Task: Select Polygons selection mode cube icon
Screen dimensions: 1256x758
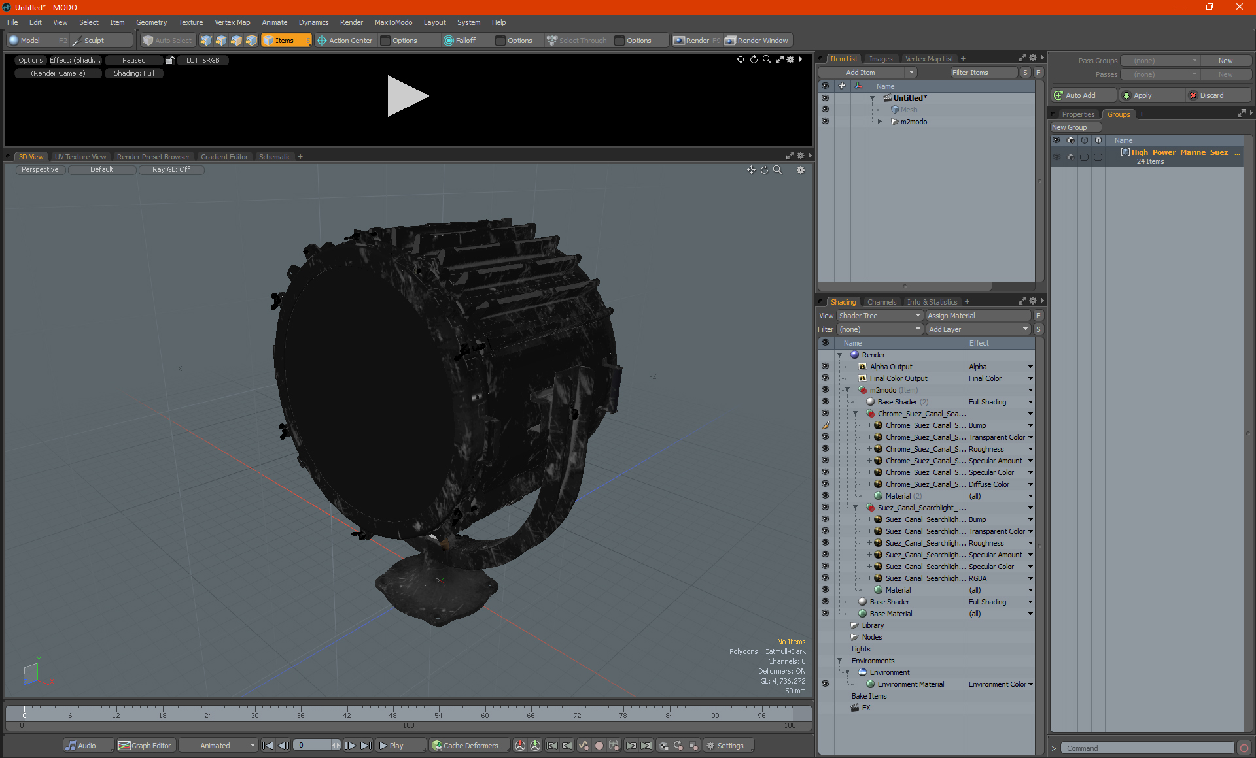Action: point(236,41)
